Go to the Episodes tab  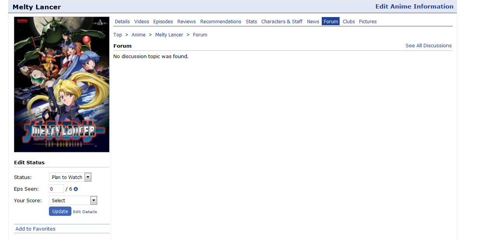[163, 22]
